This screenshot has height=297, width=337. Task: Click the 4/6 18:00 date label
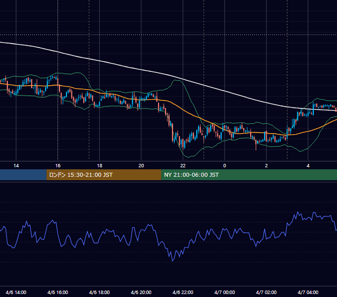pyautogui.click(x=100, y=292)
